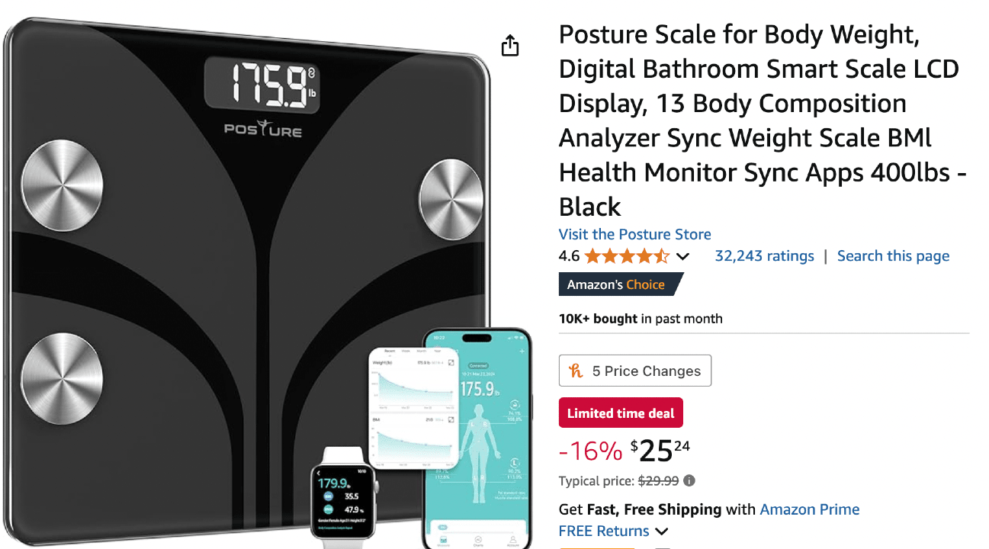Click the scale's 175.9 LCD display
This screenshot has height=549, width=989.
point(262,83)
